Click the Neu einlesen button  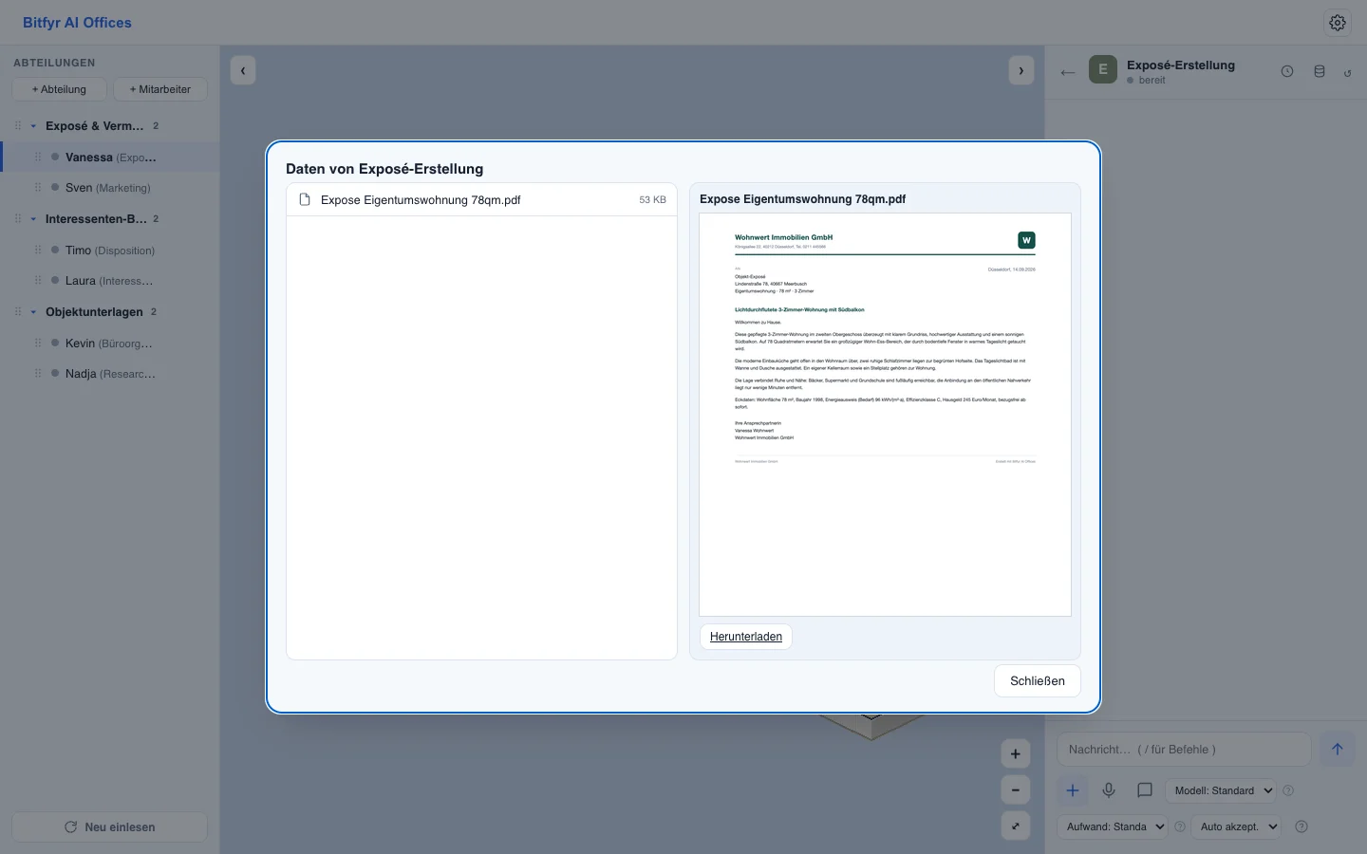click(x=109, y=826)
